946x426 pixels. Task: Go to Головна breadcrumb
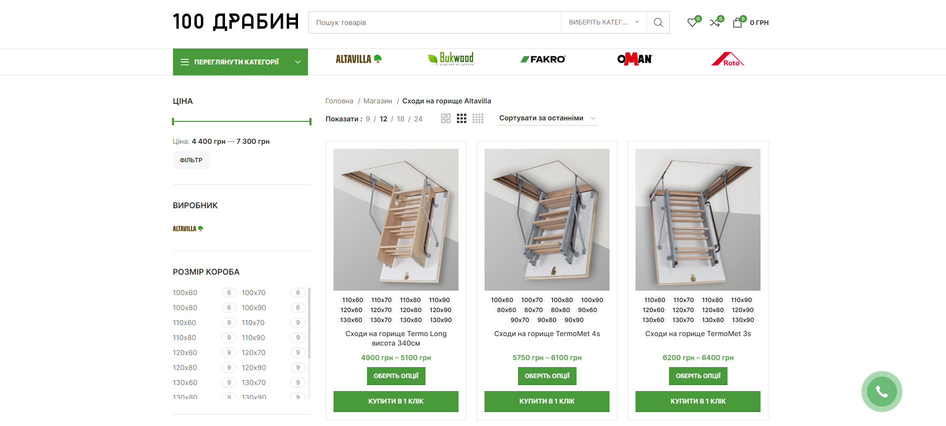click(x=339, y=101)
